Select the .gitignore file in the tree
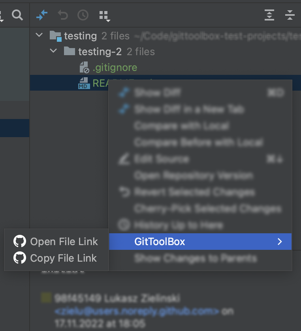The height and width of the screenshot is (331, 301). pos(115,67)
